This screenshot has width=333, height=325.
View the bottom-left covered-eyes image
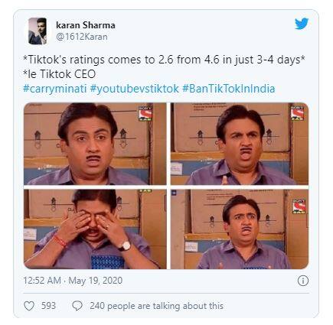95,229
